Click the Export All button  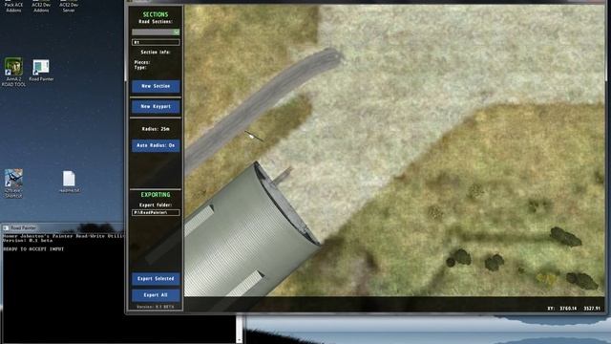[156, 295]
